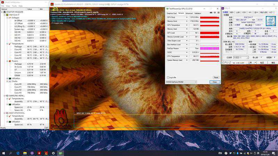278x156 pixels.
Task: Click the Value column header in HWMonitor
Action: (x=30, y=9)
